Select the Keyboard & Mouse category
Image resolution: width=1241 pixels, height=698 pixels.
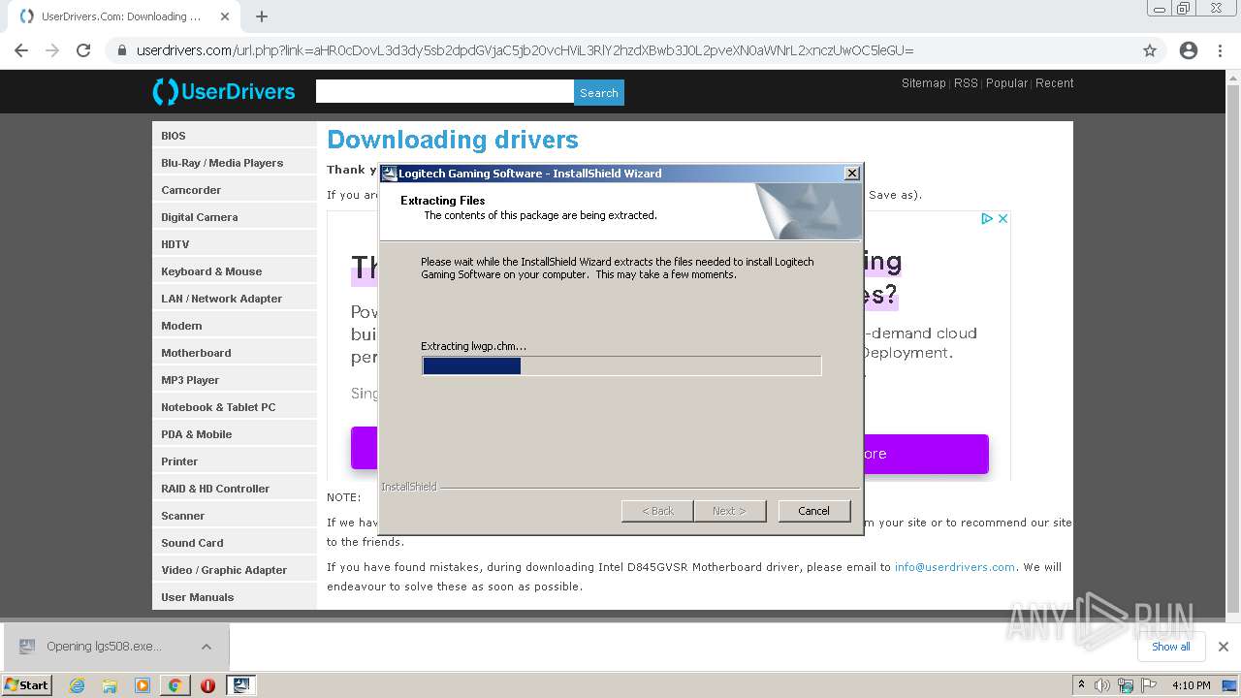point(235,271)
